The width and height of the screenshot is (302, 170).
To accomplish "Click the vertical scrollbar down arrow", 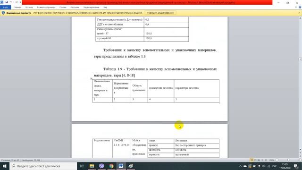I will click(300, 149).
